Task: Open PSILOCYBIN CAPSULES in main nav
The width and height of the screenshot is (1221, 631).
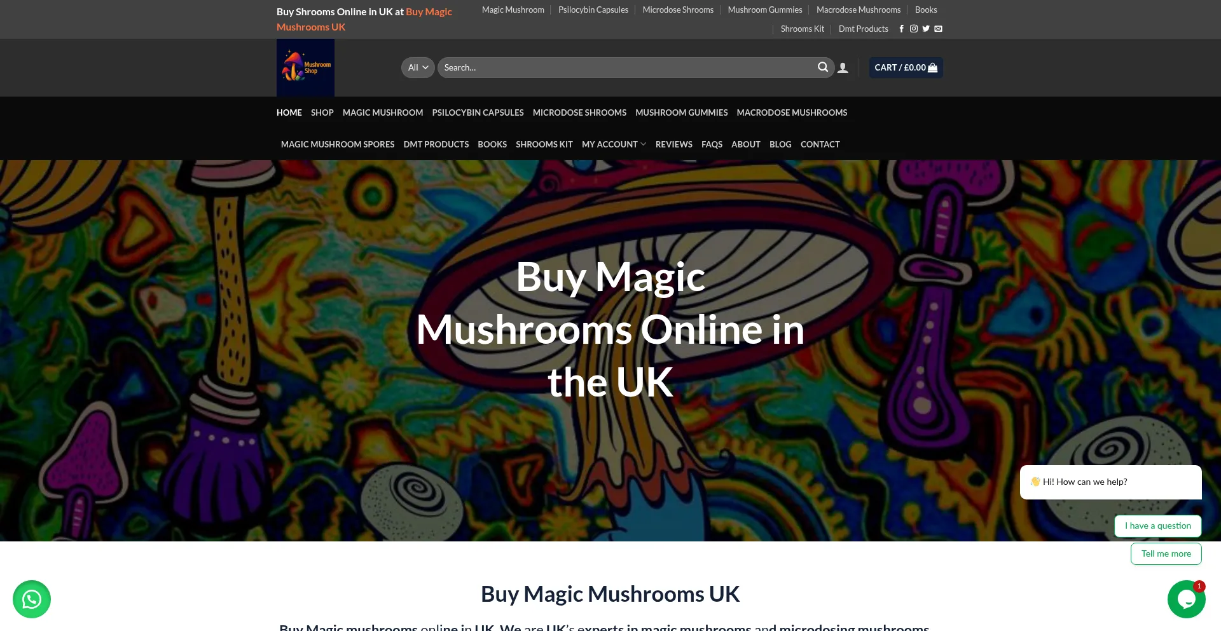Action: coord(478,112)
